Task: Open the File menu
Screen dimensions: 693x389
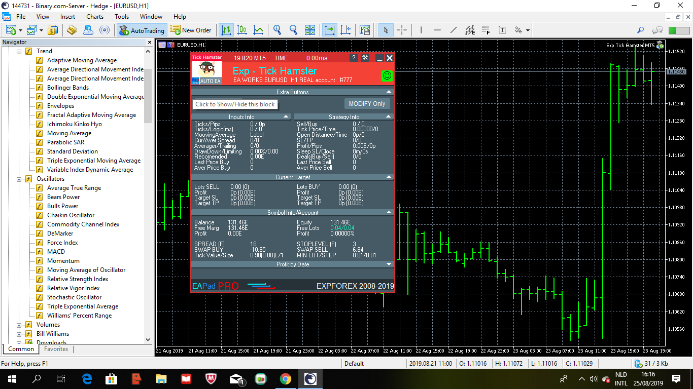Action: pos(21,17)
